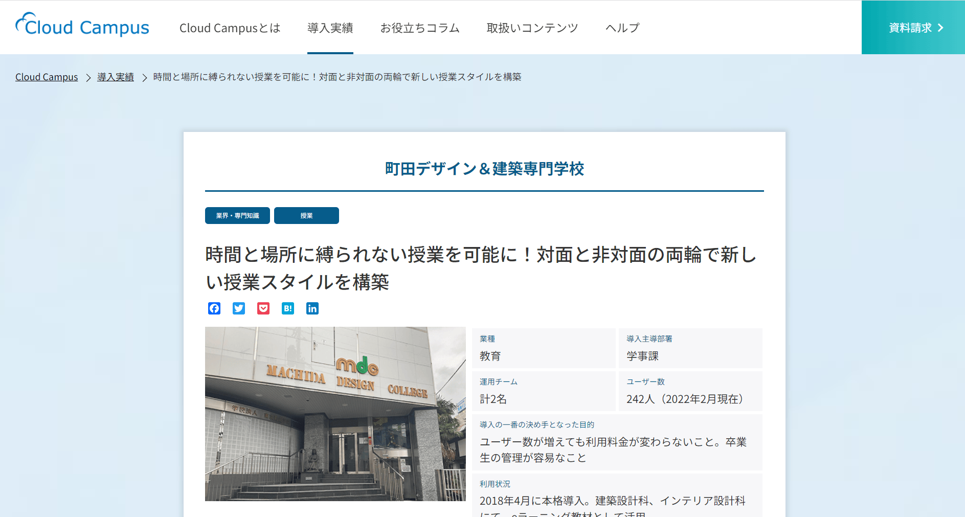Open 取扱いコンテンツ in the navigation
Screen dimensions: 965x517
click(532, 28)
